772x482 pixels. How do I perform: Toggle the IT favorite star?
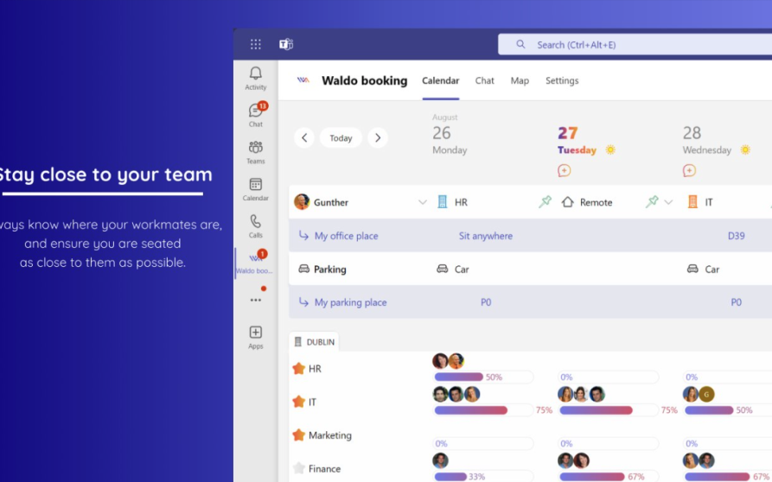(x=299, y=402)
